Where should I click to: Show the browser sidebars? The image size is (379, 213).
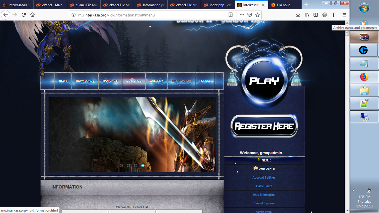(x=316, y=15)
